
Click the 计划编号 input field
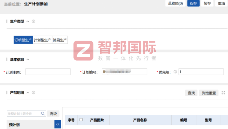(x=124, y=72)
